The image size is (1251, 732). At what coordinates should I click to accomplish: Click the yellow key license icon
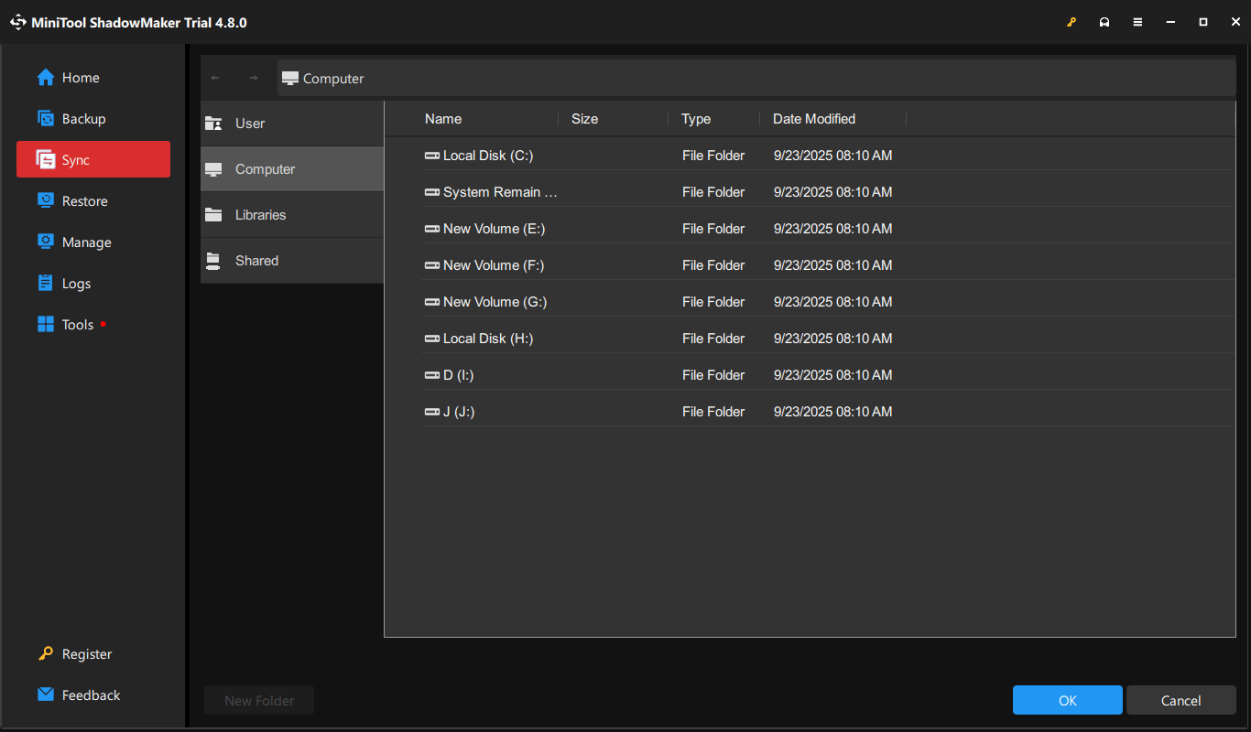tap(1072, 21)
